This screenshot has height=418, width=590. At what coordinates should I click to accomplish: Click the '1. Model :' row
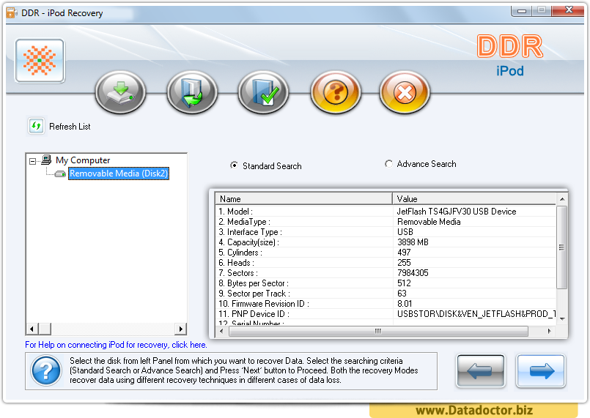(x=386, y=212)
